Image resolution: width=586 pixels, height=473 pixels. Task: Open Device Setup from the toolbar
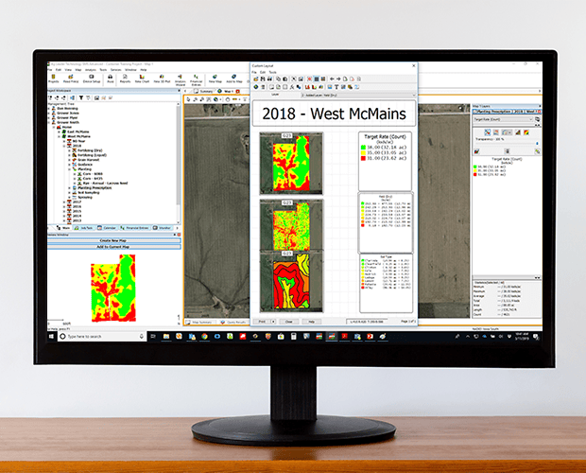90,78
